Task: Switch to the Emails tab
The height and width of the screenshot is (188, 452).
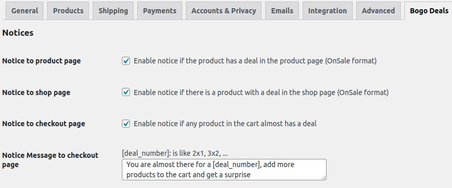Action: [282, 11]
